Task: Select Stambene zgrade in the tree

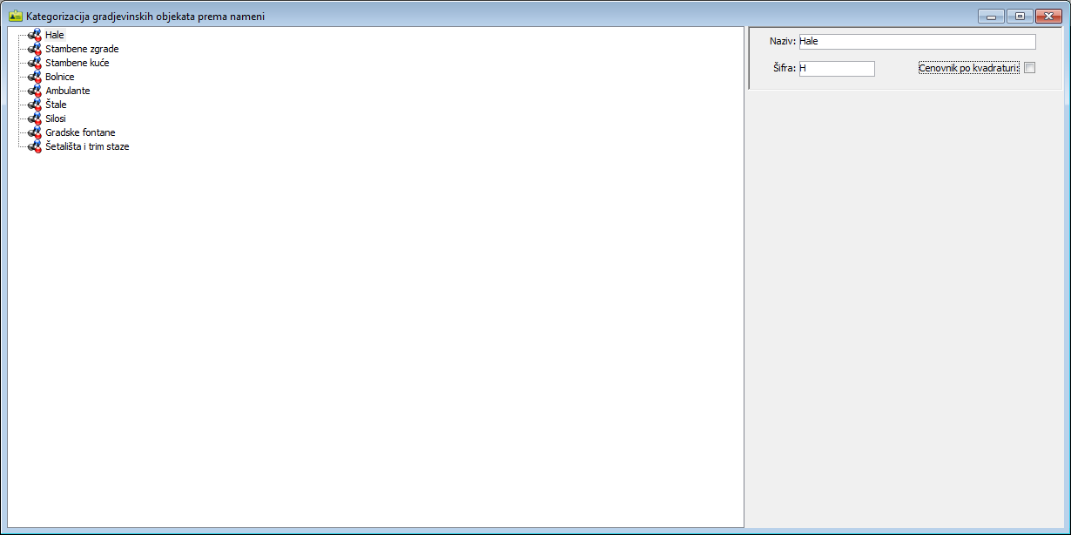Action: [82, 49]
